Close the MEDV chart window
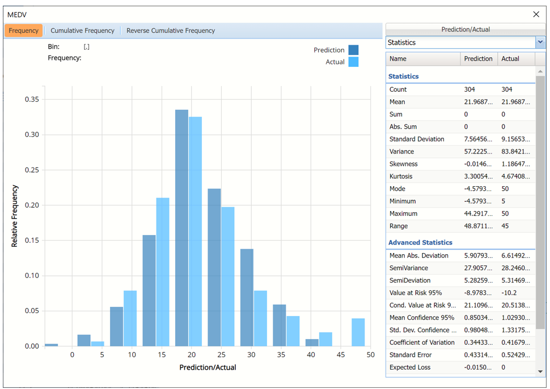This screenshot has width=550, height=389. (x=536, y=15)
